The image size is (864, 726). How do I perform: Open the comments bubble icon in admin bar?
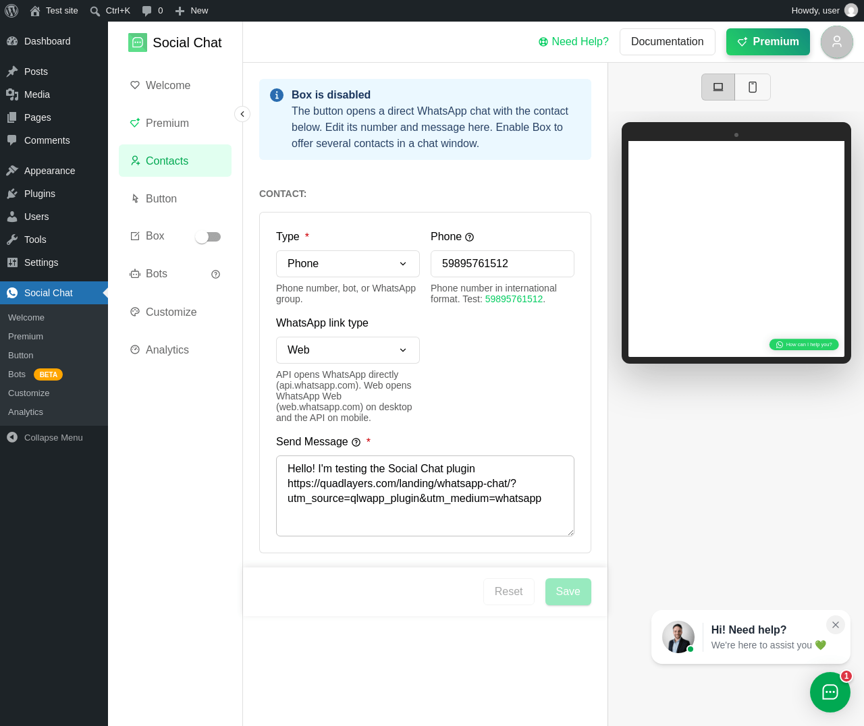146,11
